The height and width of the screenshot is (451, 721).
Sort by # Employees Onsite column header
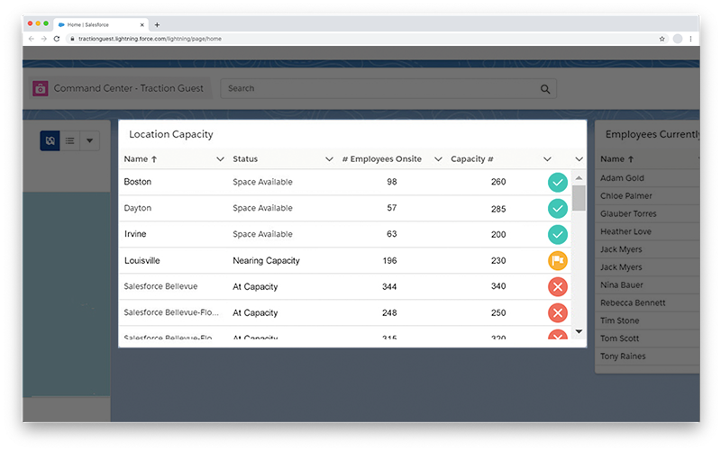tap(381, 159)
